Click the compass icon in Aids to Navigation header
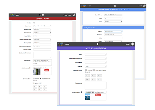Screen dimensions: 155x110 point(132,44)
